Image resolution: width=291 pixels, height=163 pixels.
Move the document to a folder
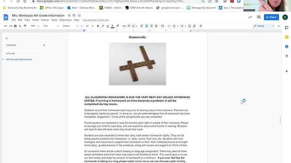tap(74, 15)
